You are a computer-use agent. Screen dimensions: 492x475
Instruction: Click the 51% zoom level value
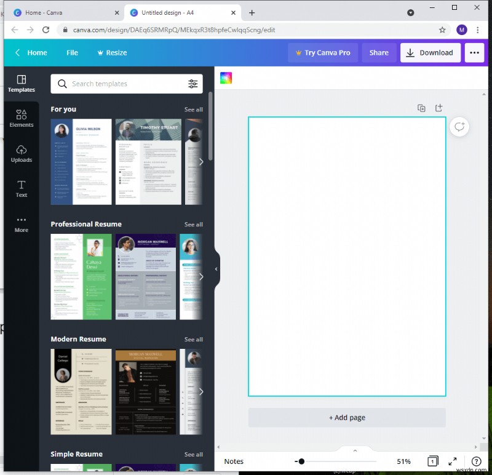tap(403, 461)
